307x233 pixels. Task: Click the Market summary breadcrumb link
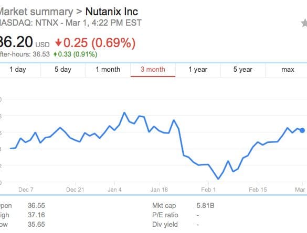click(36, 12)
